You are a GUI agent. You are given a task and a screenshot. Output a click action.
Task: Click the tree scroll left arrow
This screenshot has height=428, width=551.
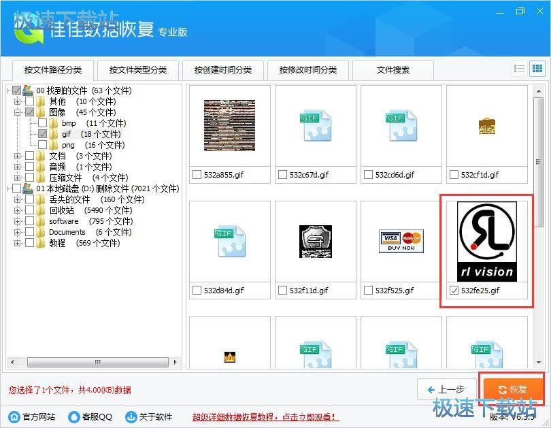12,362
